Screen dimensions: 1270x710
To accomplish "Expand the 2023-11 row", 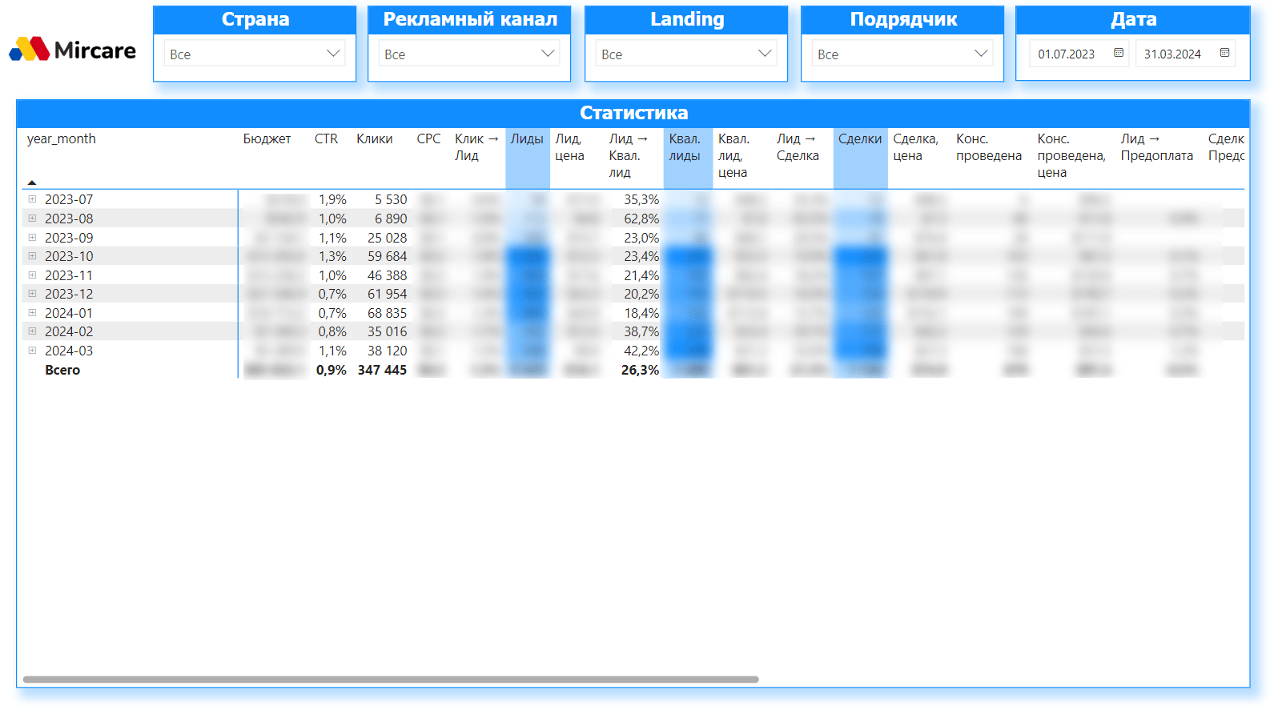I will (32, 275).
